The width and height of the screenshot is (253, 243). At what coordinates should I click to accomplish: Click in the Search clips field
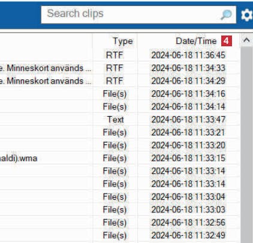(x=138, y=14)
